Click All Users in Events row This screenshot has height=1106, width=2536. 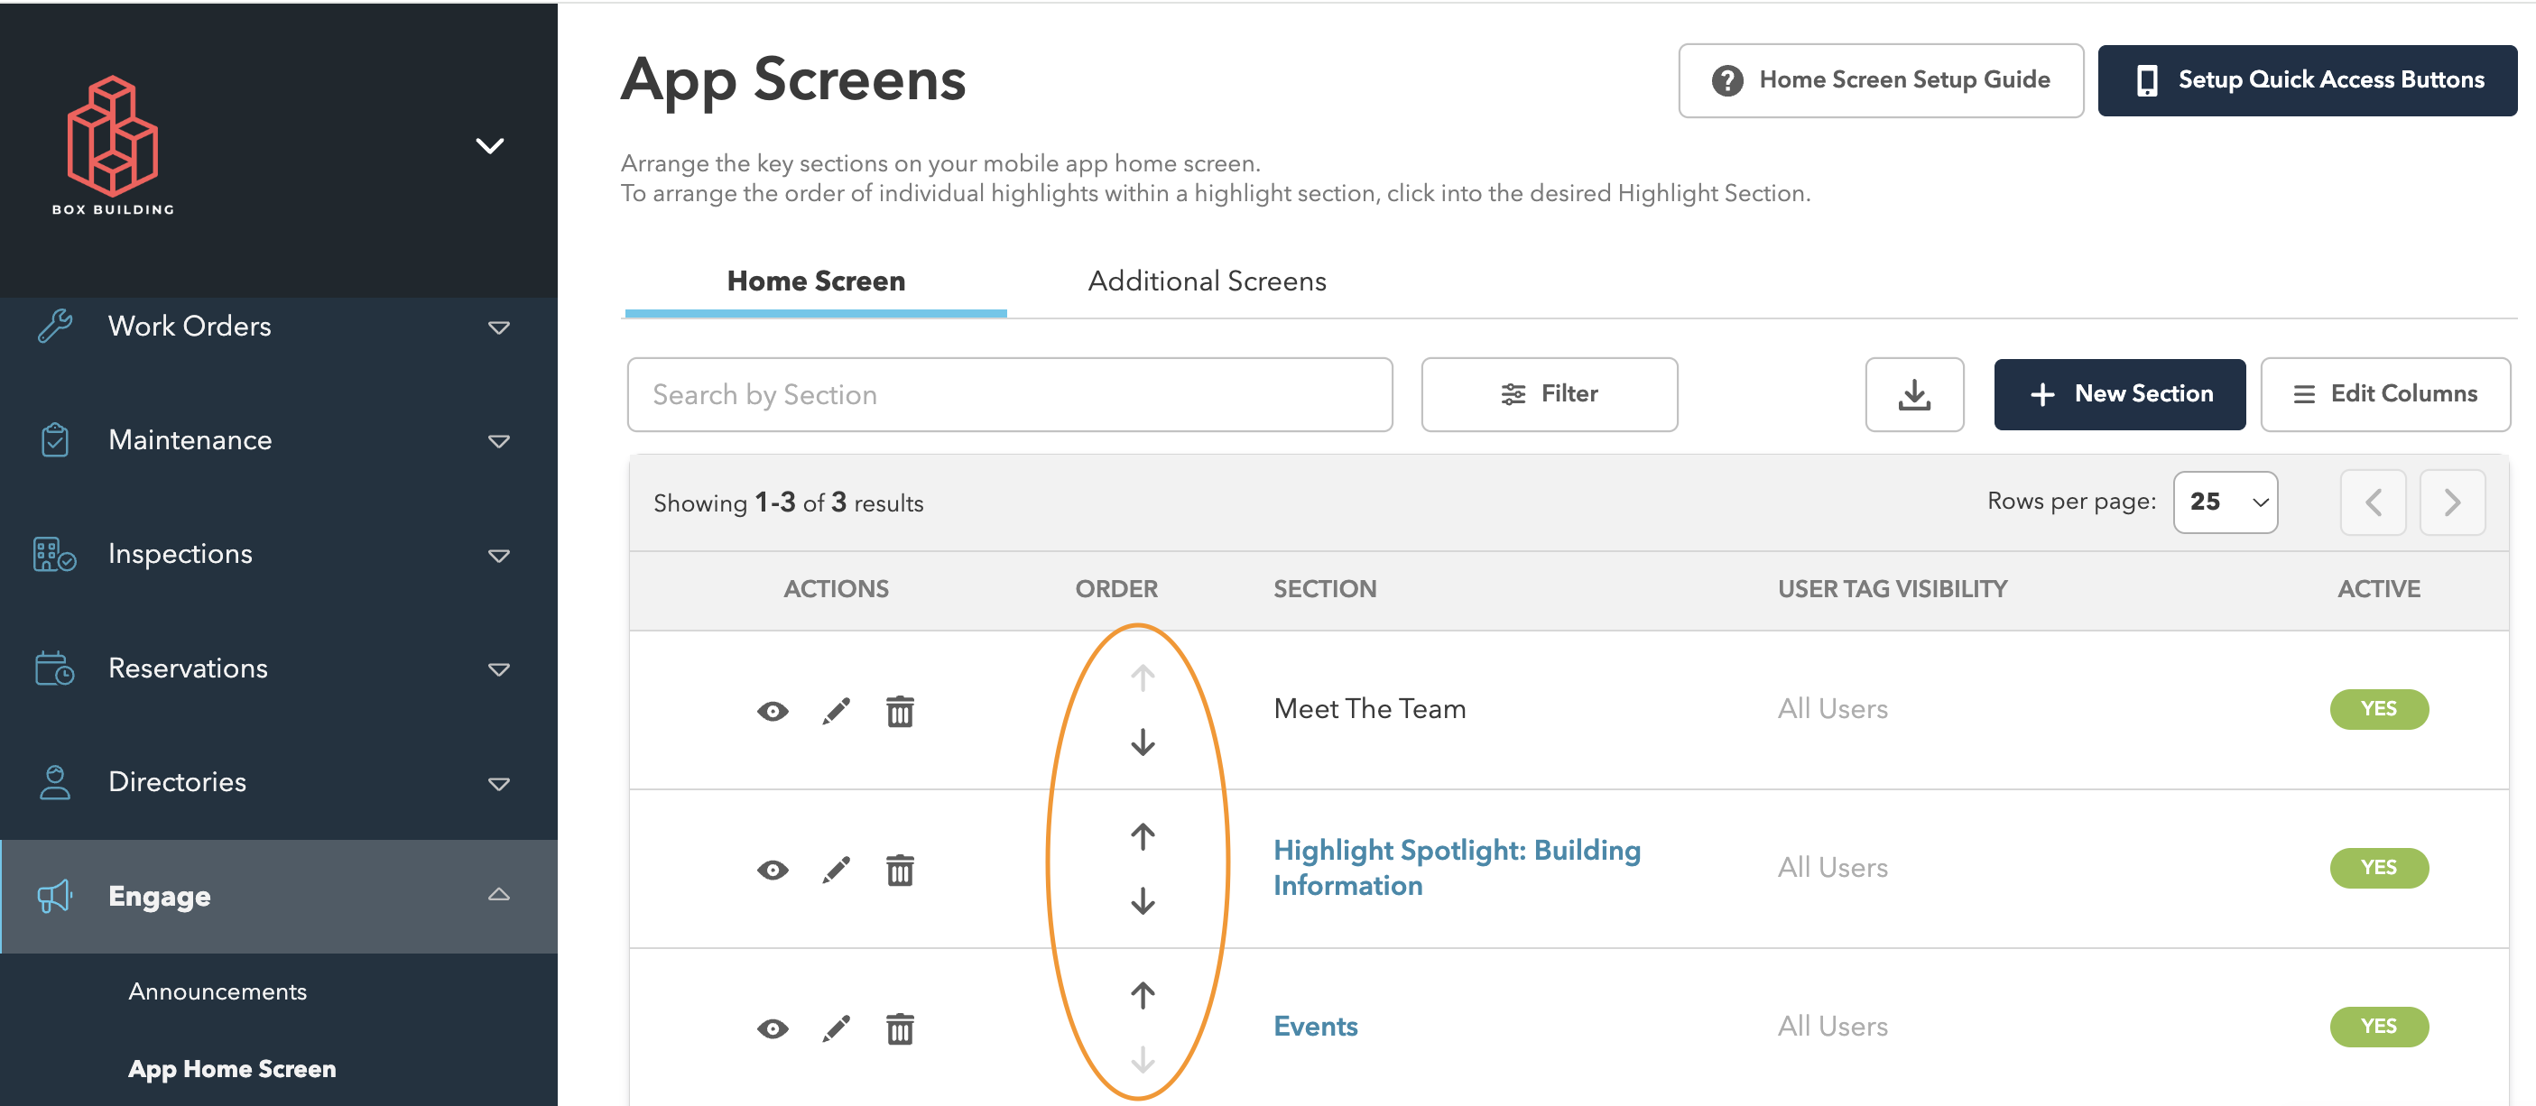pyautogui.click(x=1832, y=1027)
